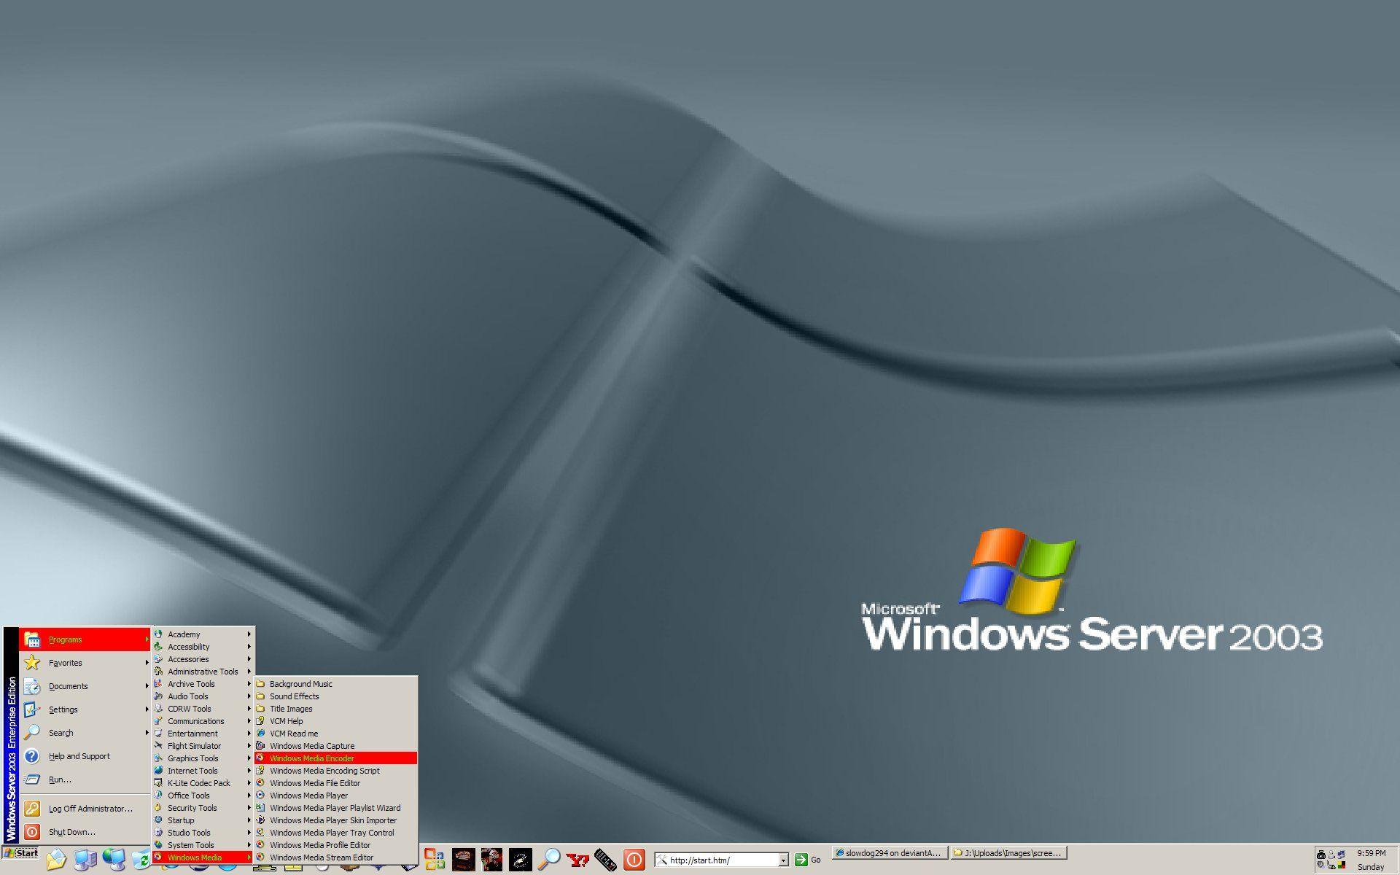The height and width of the screenshot is (875, 1400).
Task: Select Windows Media File Editor
Action: [314, 782]
